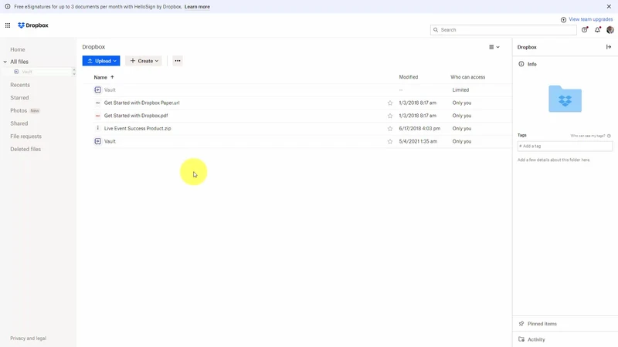Open the Limited Vault row
618x347 pixels.
coord(302,90)
